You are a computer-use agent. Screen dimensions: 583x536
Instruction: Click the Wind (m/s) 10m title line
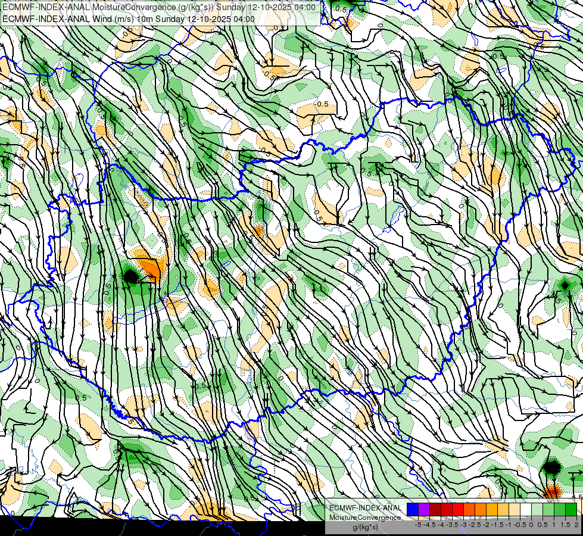pos(129,19)
